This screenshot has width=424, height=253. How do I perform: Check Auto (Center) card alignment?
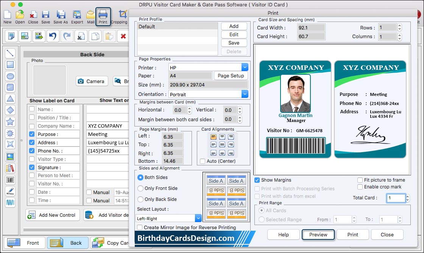[203, 161]
